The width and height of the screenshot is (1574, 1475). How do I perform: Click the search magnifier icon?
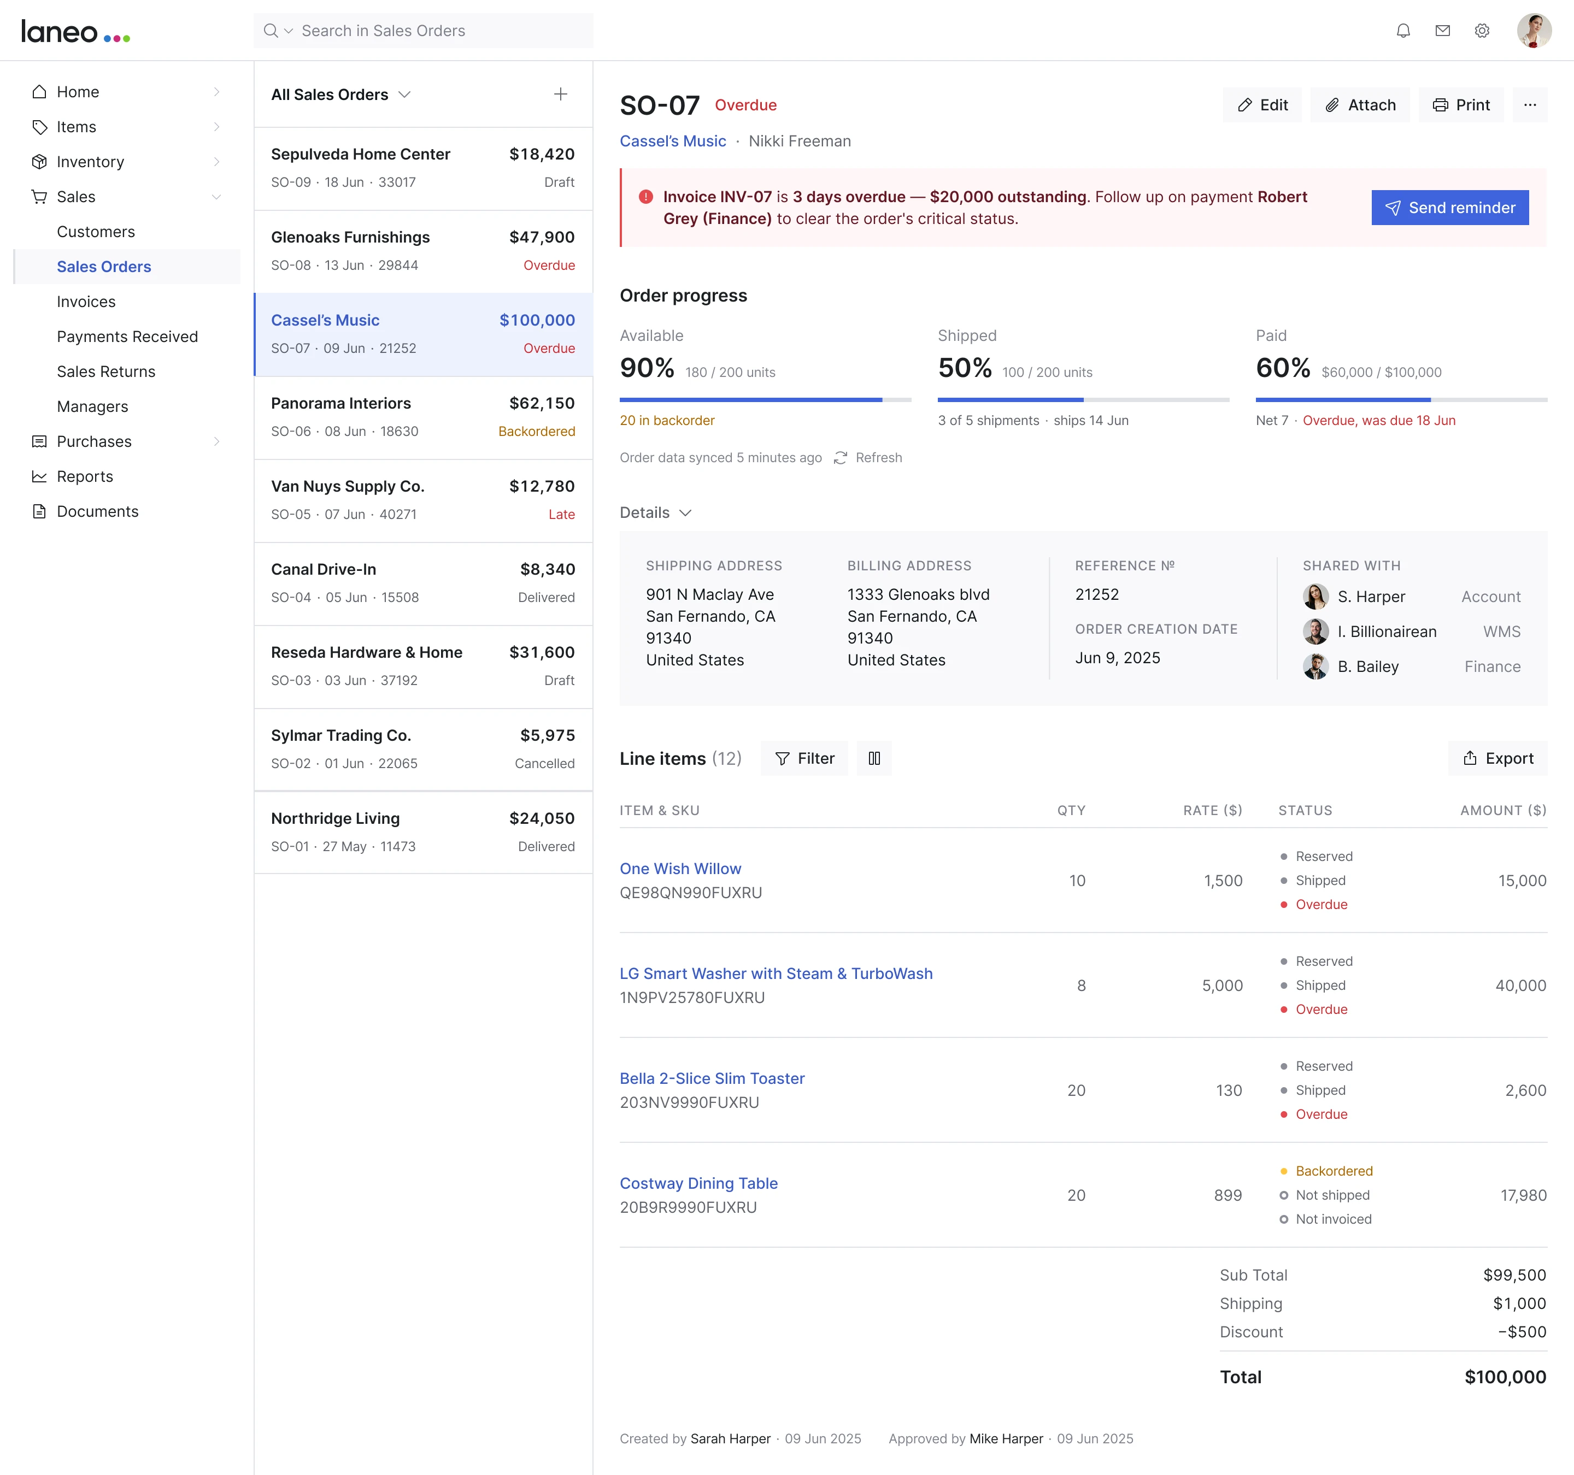pos(271,31)
